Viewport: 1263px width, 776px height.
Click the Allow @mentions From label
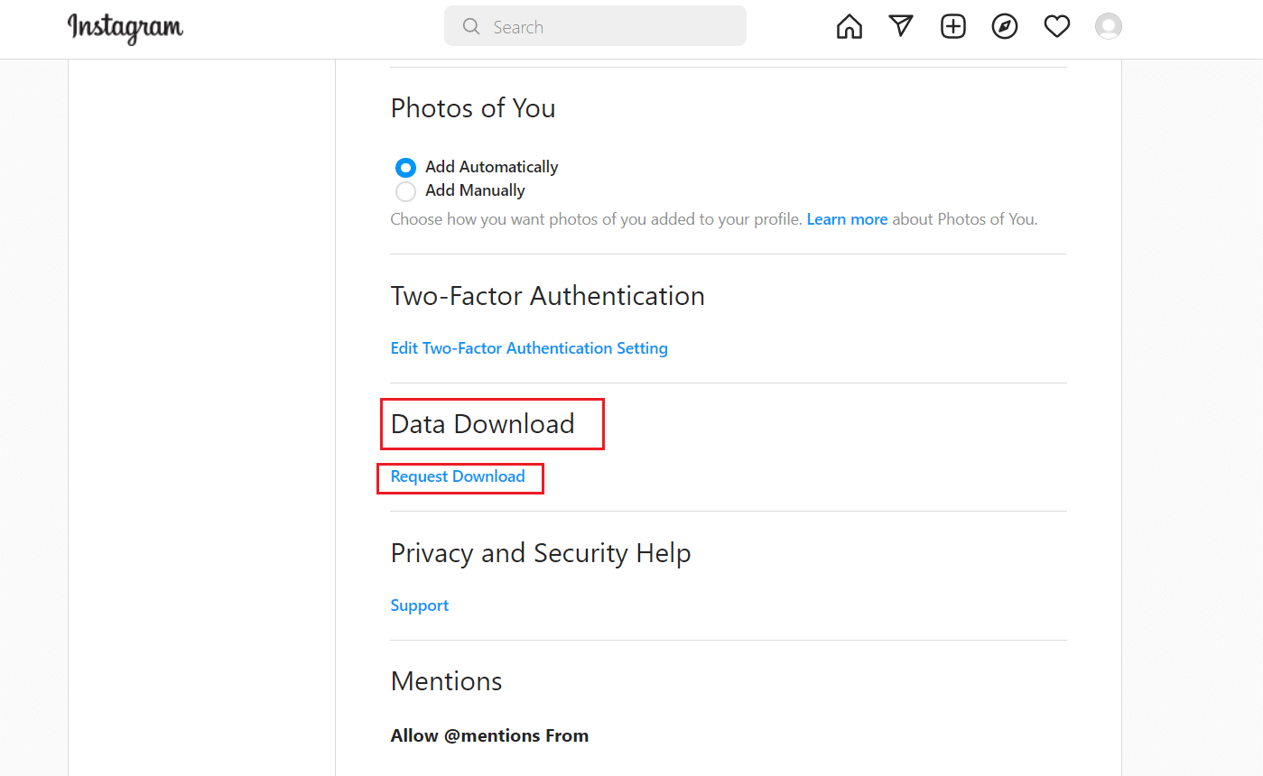tap(489, 735)
